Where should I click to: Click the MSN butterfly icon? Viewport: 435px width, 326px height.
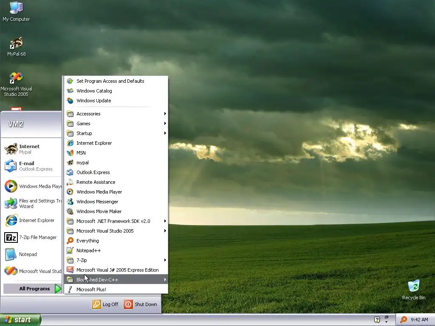point(70,153)
